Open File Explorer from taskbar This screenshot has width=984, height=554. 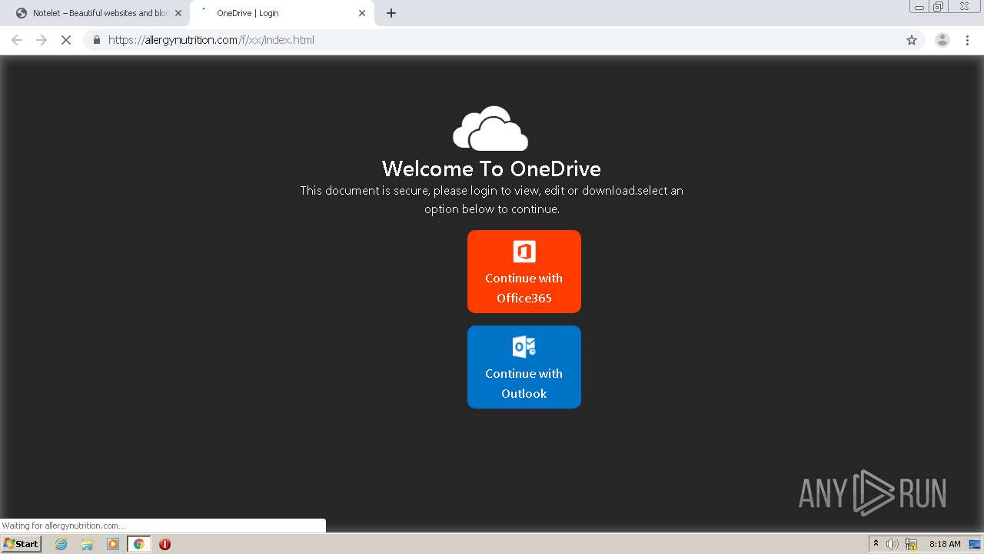click(87, 544)
